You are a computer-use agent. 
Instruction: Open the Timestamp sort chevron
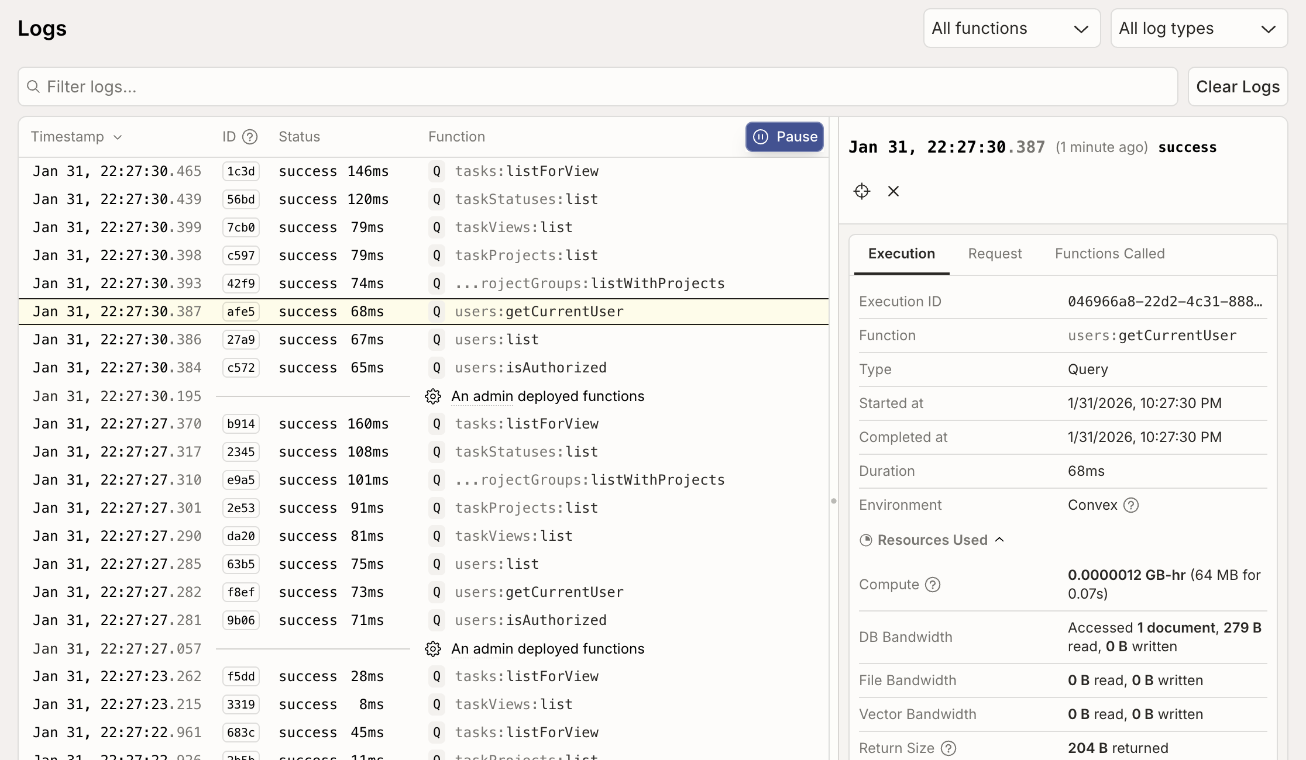point(117,137)
